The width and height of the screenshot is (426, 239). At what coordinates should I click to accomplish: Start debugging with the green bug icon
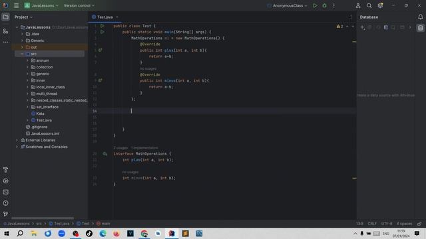[x=324, y=5]
